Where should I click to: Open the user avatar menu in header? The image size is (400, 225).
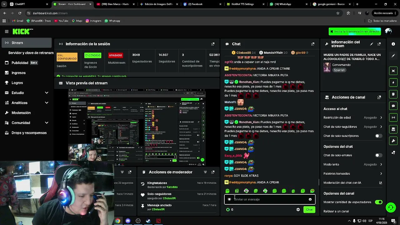pos(388,31)
